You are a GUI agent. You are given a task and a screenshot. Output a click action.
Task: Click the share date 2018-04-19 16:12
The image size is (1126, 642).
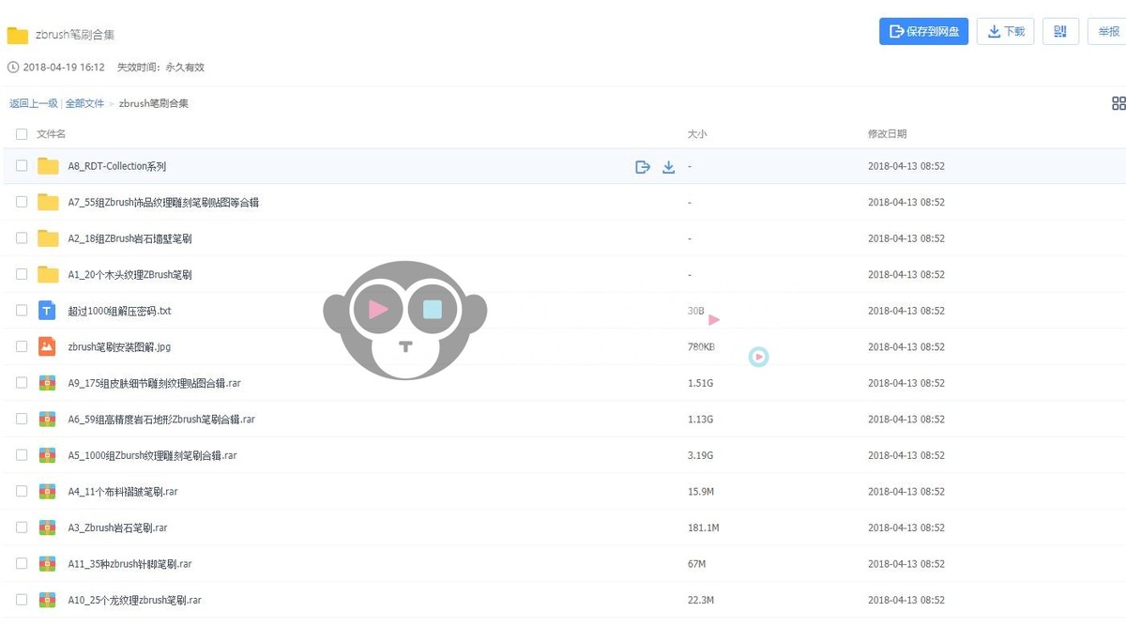point(64,68)
